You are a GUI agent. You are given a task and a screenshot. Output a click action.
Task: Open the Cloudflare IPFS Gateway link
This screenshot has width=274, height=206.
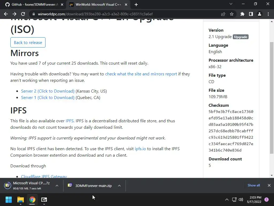[x=44, y=176]
